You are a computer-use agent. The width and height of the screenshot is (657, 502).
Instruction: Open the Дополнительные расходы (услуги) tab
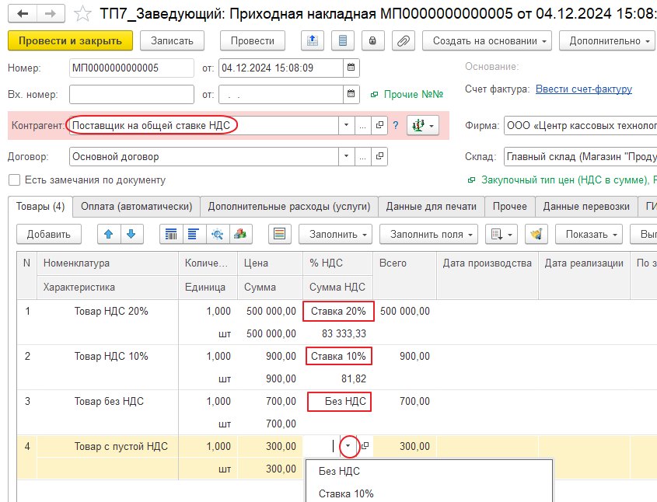[289, 207]
